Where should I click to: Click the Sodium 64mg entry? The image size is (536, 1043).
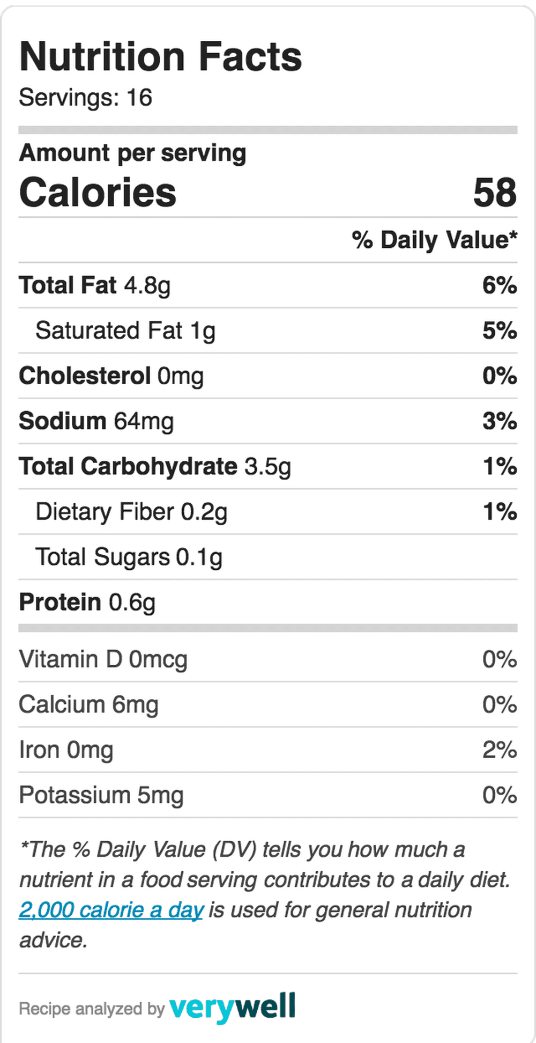[268, 421]
